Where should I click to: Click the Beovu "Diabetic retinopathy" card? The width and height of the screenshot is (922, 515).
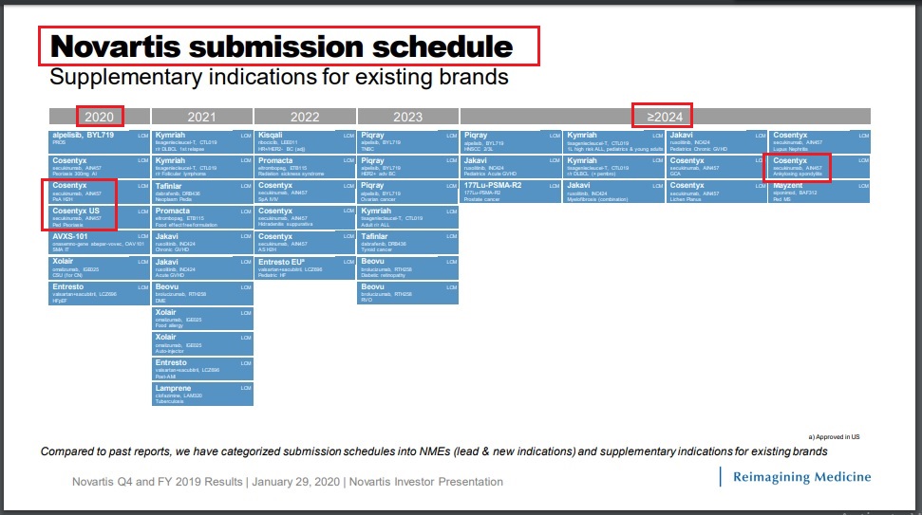click(408, 267)
